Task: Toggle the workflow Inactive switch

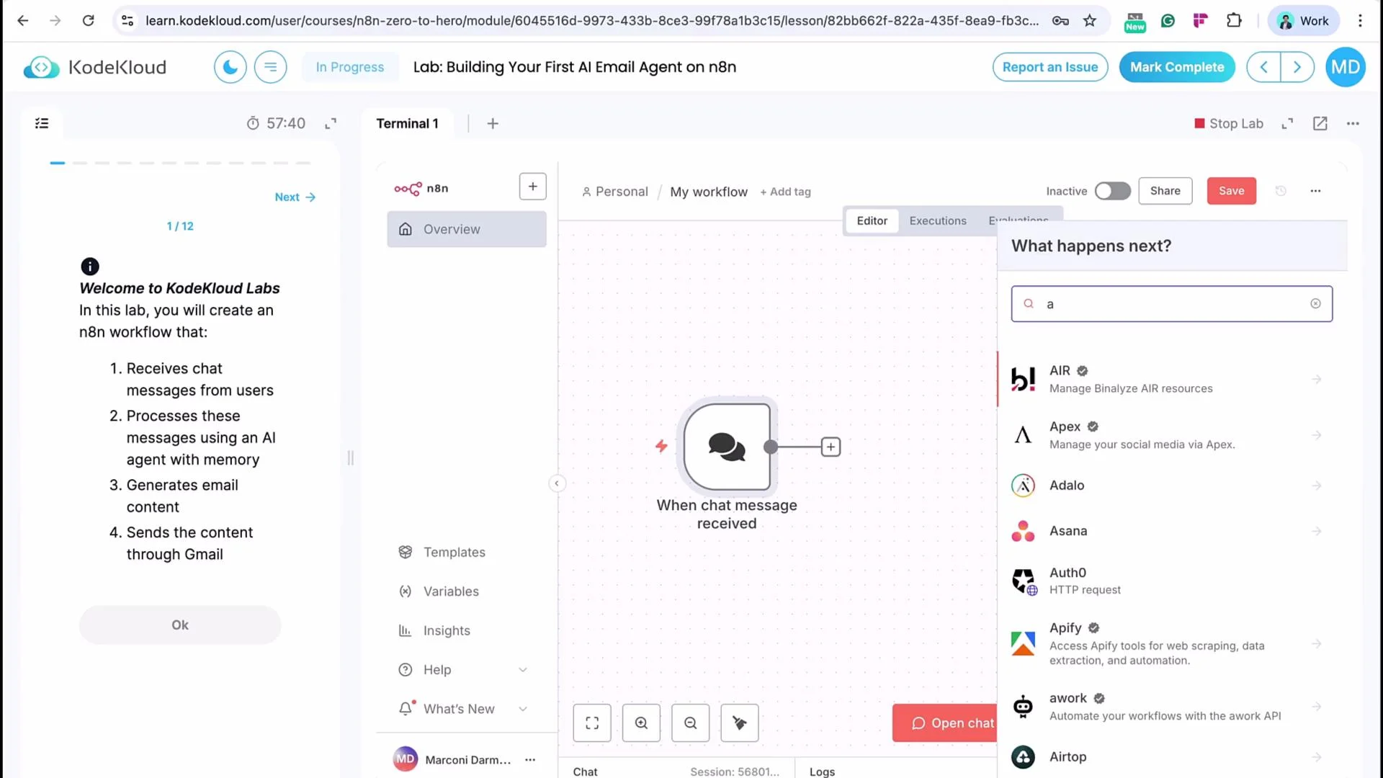Action: tap(1112, 191)
